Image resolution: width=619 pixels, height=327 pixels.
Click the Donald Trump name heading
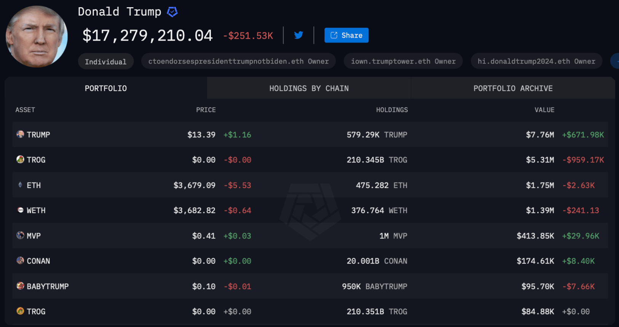point(120,12)
